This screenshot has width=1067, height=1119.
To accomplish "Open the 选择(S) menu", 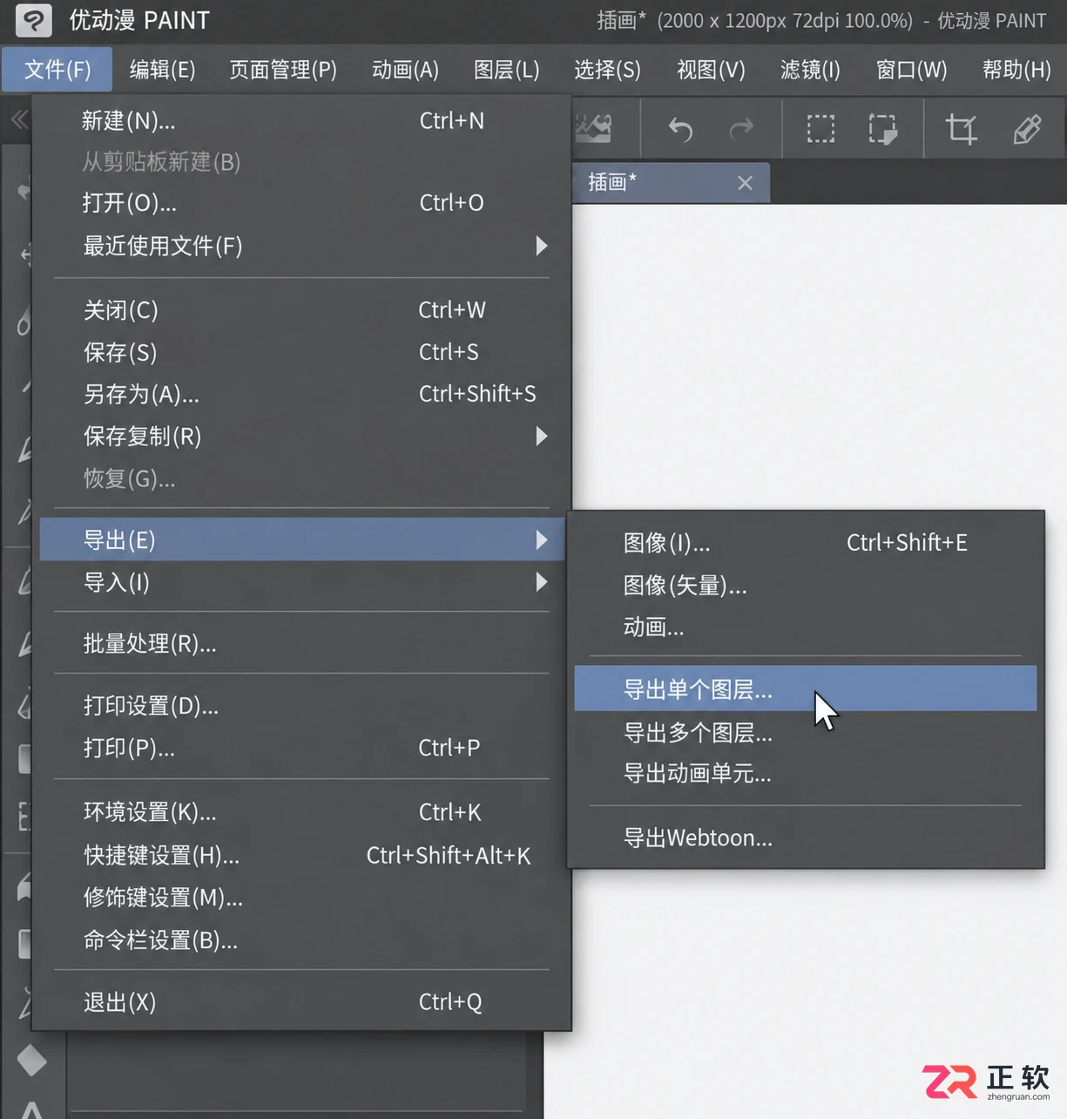I will (607, 69).
